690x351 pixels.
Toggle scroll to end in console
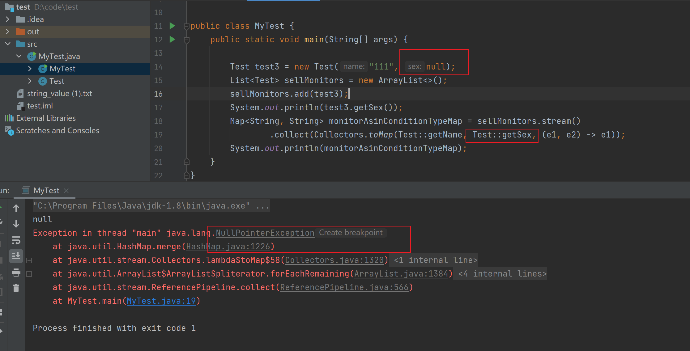coord(16,256)
